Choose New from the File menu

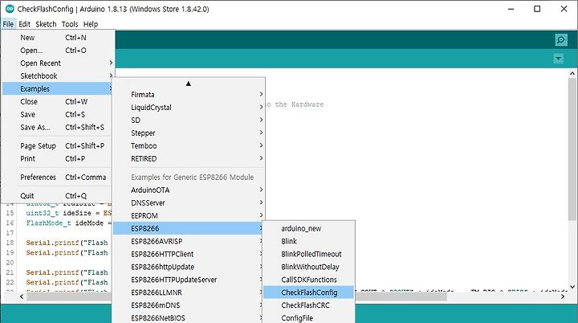coord(58,38)
